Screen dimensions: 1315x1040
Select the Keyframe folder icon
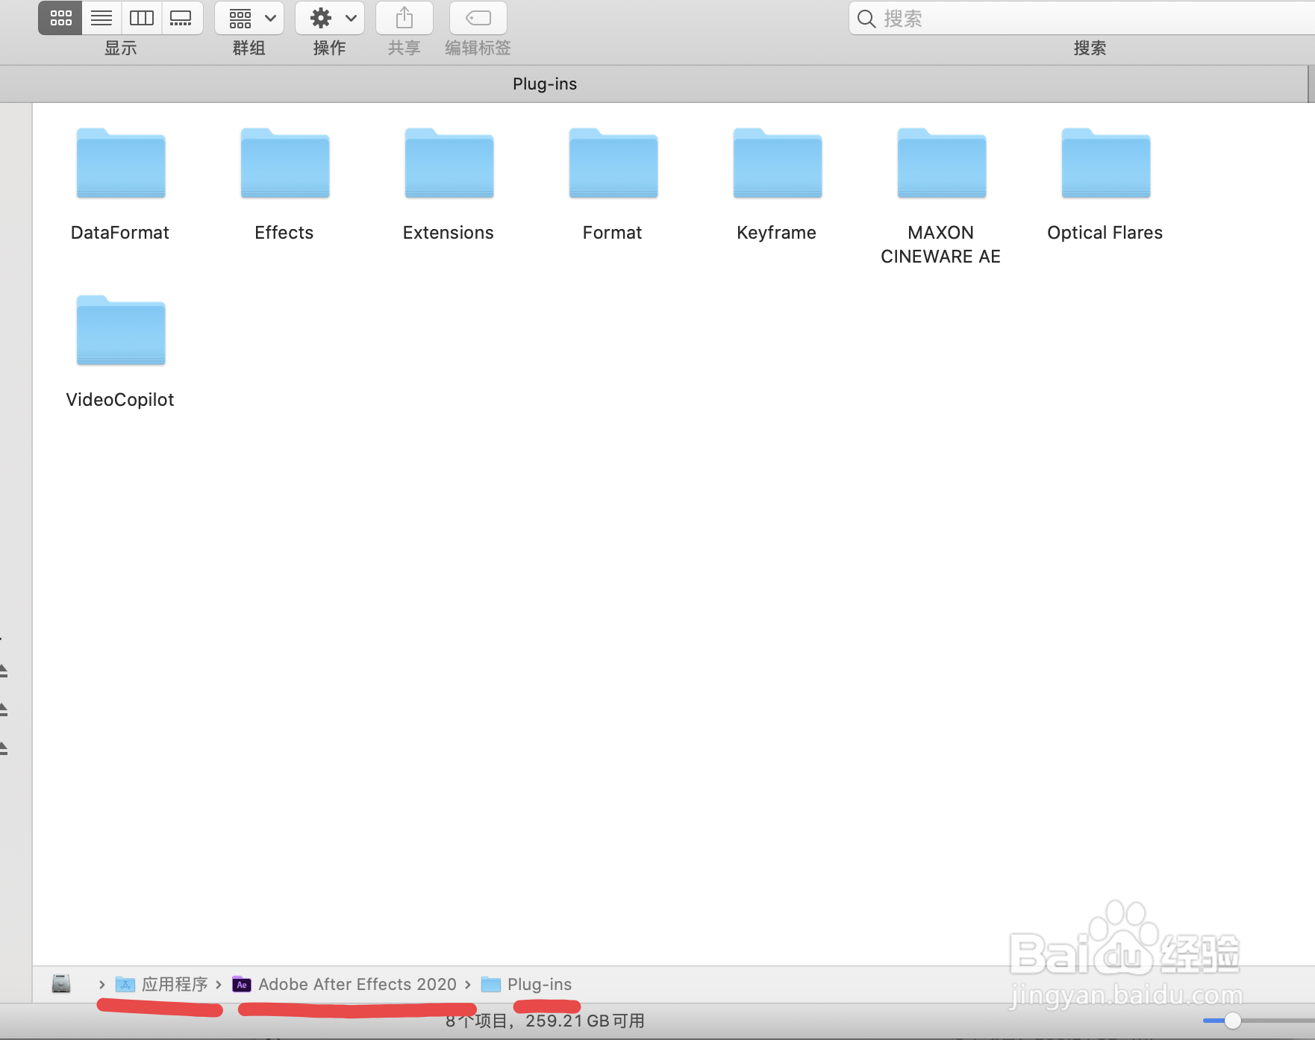click(778, 163)
